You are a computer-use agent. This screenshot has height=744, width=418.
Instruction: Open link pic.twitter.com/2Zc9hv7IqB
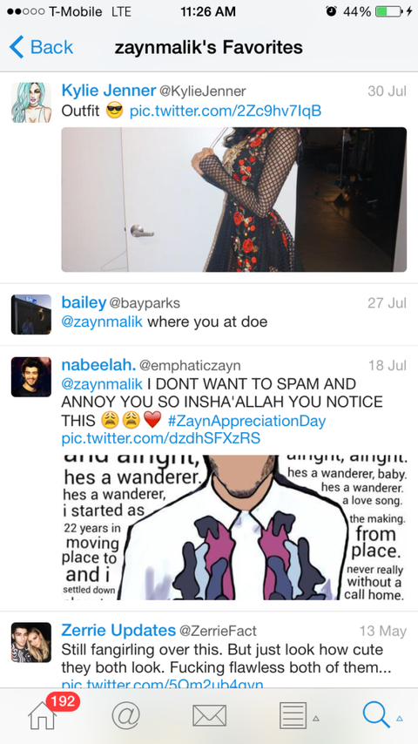[x=226, y=111]
